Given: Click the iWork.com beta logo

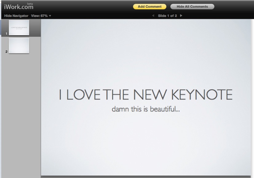Looking at the screenshot, I should pyautogui.click(x=19, y=6).
